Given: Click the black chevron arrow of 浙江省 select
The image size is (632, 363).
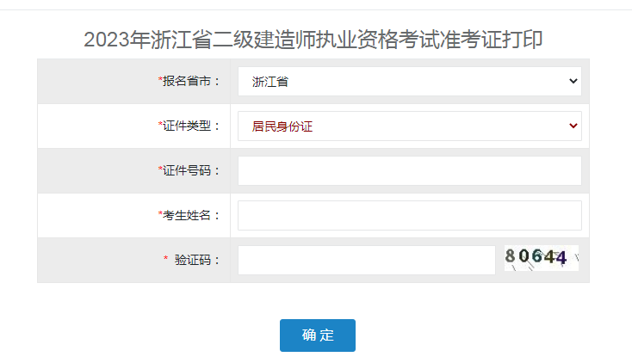Looking at the screenshot, I should (x=573, y=81).
